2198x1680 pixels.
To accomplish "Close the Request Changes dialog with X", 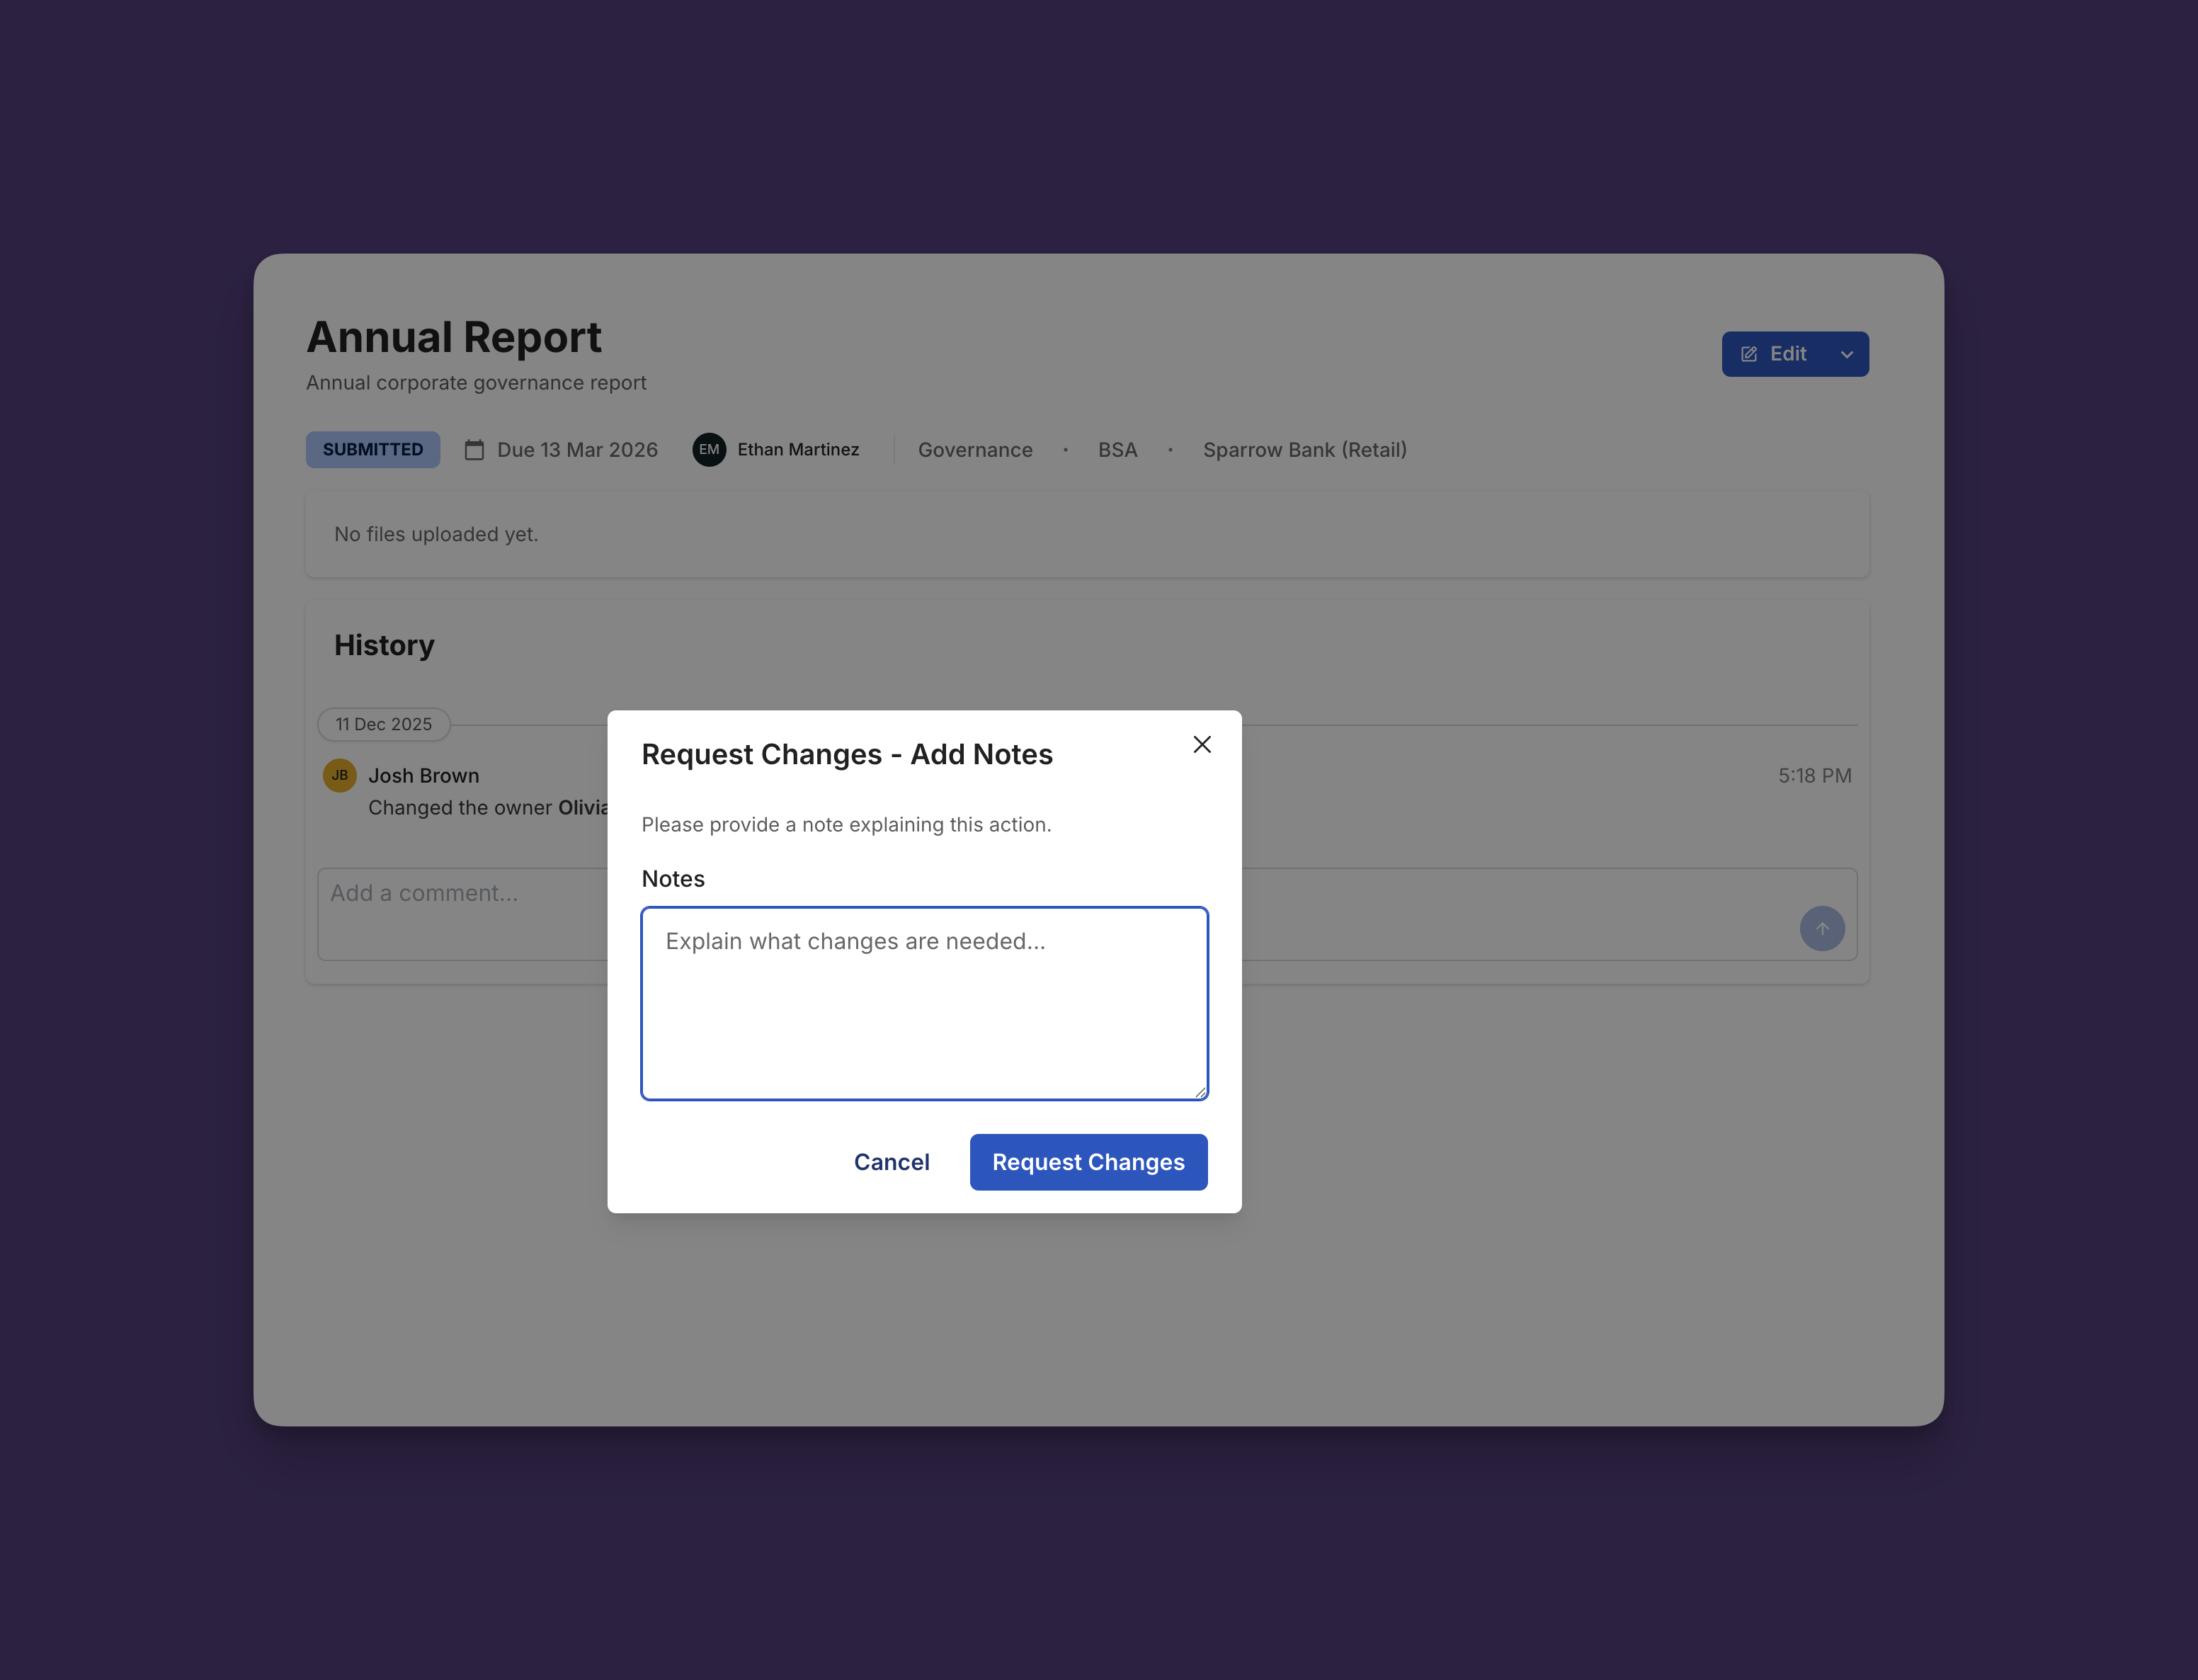I will coord(1202,744).
